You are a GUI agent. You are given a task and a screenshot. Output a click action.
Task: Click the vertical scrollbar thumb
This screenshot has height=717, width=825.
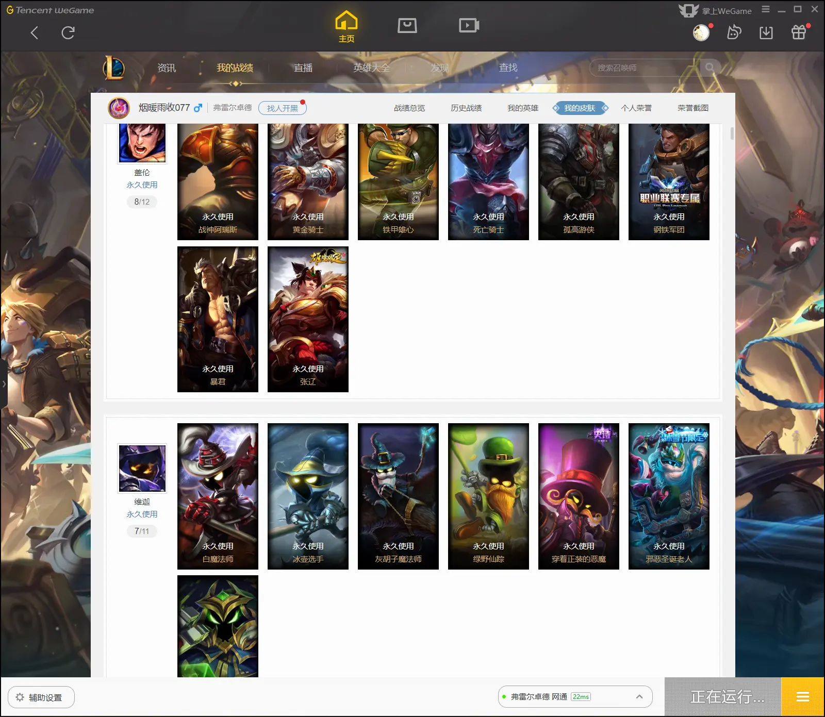tap(732, 133)
